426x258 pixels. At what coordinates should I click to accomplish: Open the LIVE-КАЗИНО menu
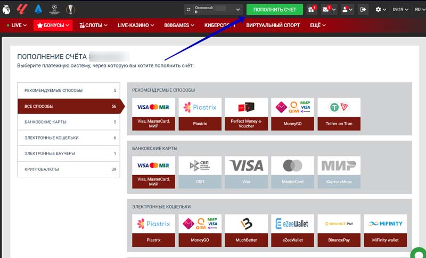pyautogui.click(x=136, y=25)
